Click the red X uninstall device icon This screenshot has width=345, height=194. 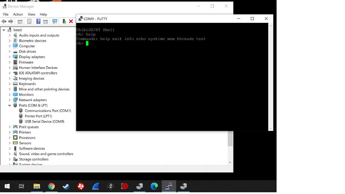pyautogui.click(x=71, y=21)
